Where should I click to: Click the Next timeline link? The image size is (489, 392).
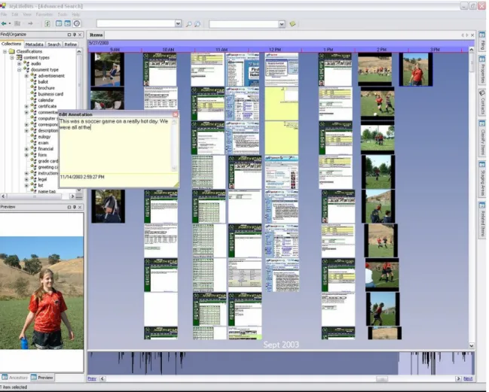click(x=468, y=378)
